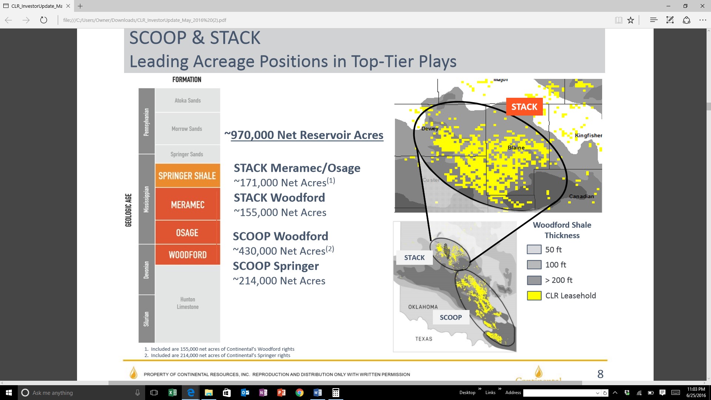This screenshot has height=400, width=711.
Task: Click the orange STACK label on map
Action: click(524, 107)
